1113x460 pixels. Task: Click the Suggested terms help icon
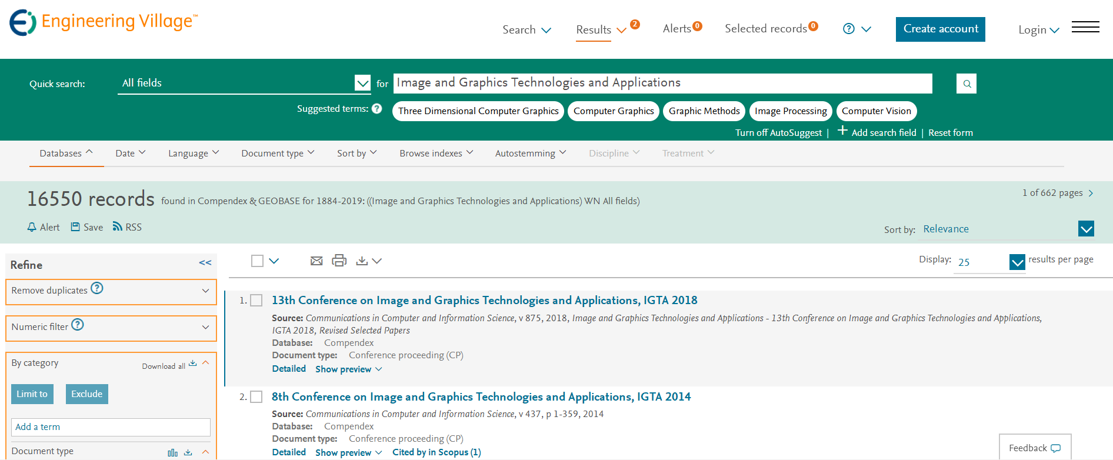377,108
